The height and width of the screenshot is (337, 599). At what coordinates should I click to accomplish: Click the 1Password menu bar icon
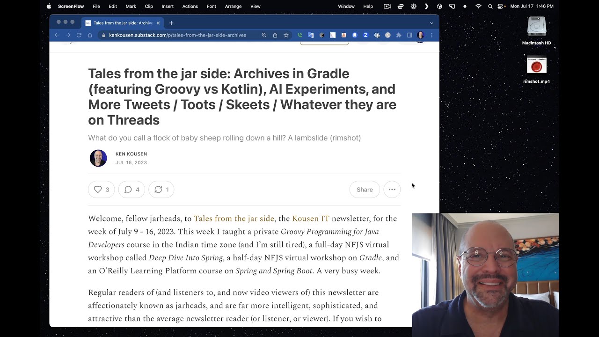(x=414, y=6)
